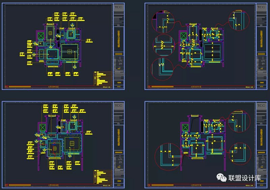Click the legend table in the top-left drawing
This screenshot has width=270, height=190.
[103, 78]
